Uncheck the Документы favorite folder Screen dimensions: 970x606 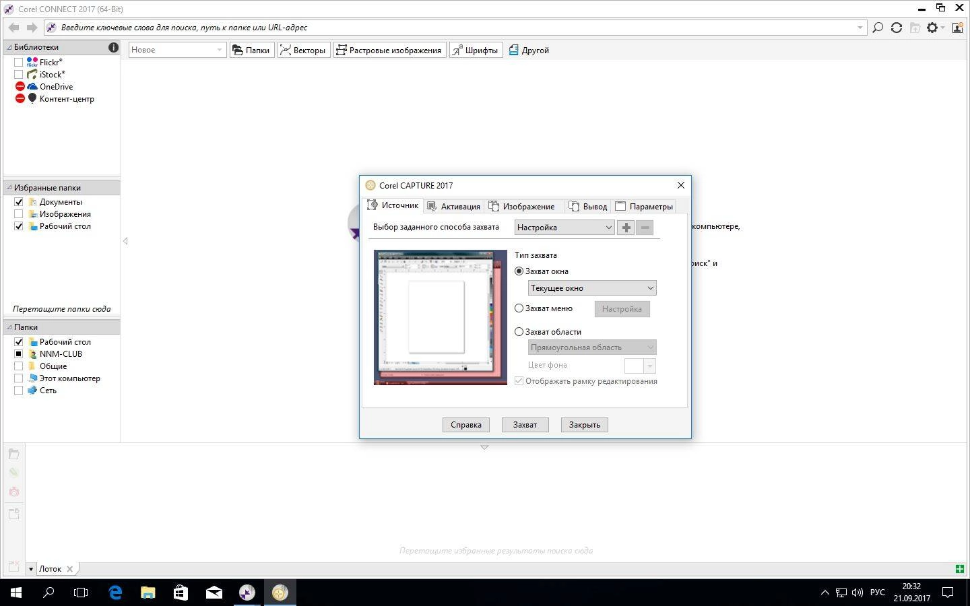pyautogui.click(x=19, y=202)
